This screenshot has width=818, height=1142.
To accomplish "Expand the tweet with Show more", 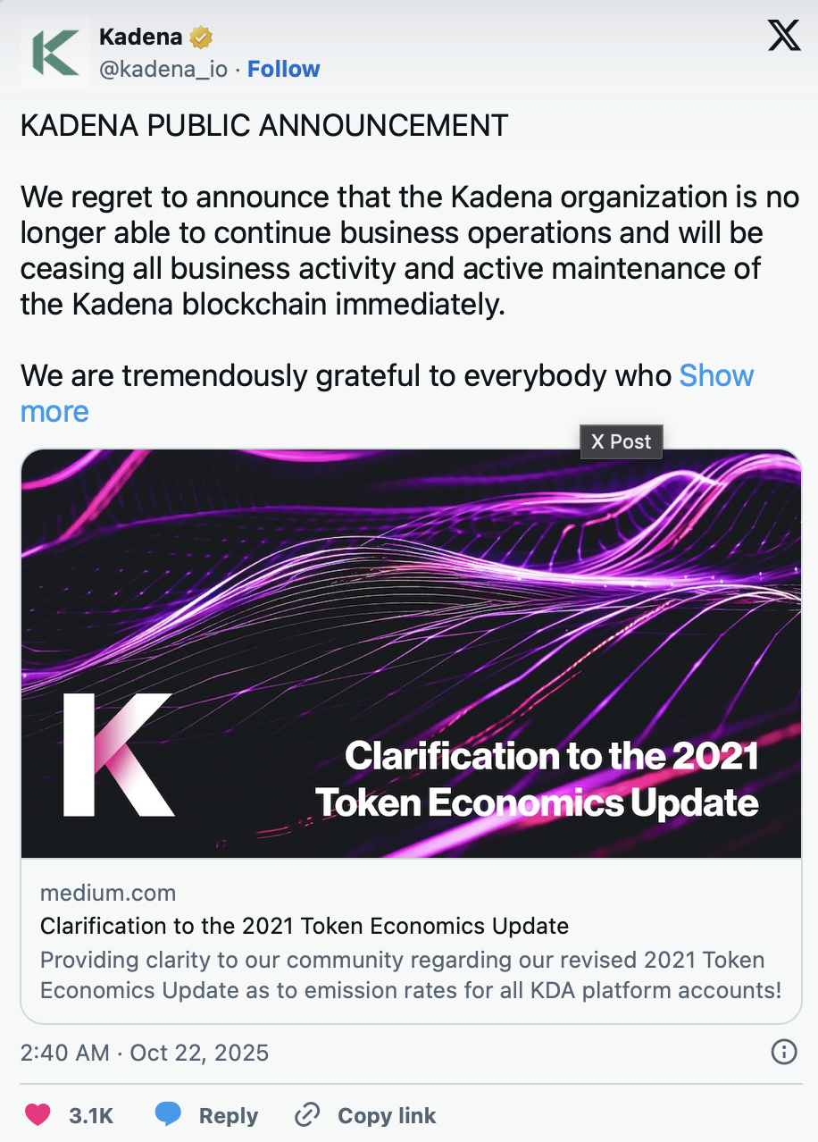I will (716, 376).
